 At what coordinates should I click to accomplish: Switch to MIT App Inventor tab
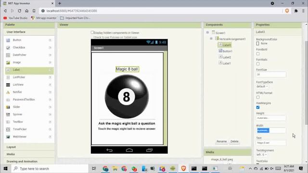(27, 3)
